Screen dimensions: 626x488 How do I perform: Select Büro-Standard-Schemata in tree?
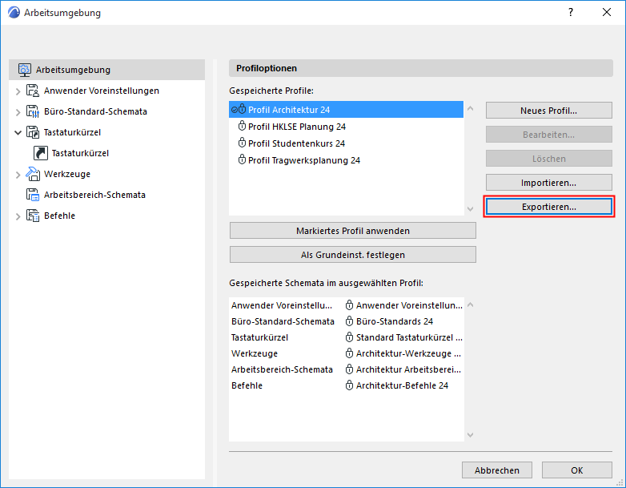tap(95, 111)
